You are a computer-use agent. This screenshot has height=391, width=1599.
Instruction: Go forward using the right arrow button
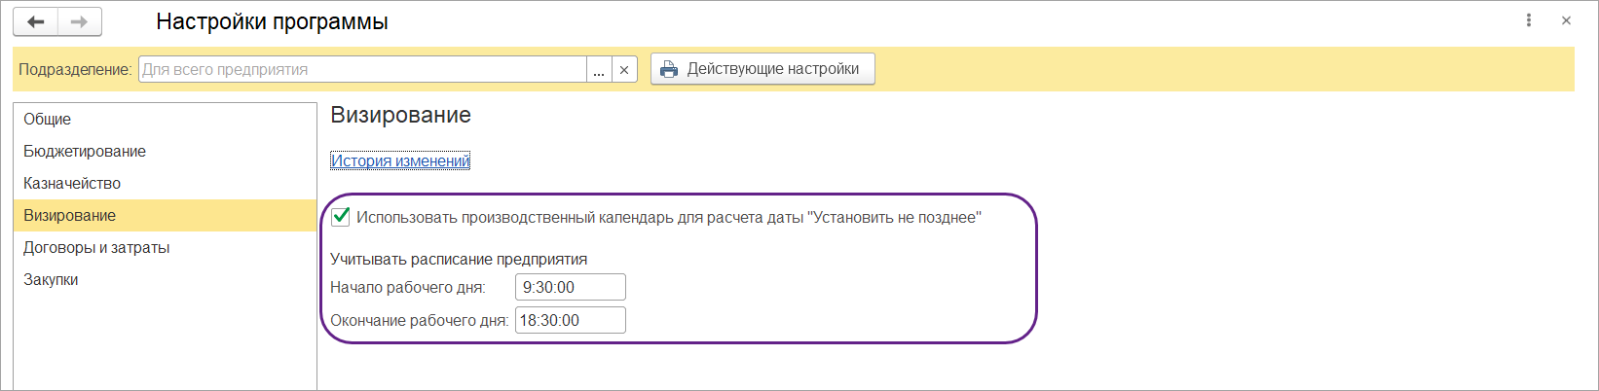[80, 21]
